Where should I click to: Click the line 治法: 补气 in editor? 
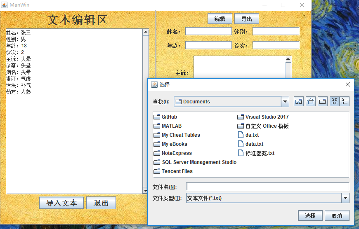pyautogui.click(x=18, y=86)
